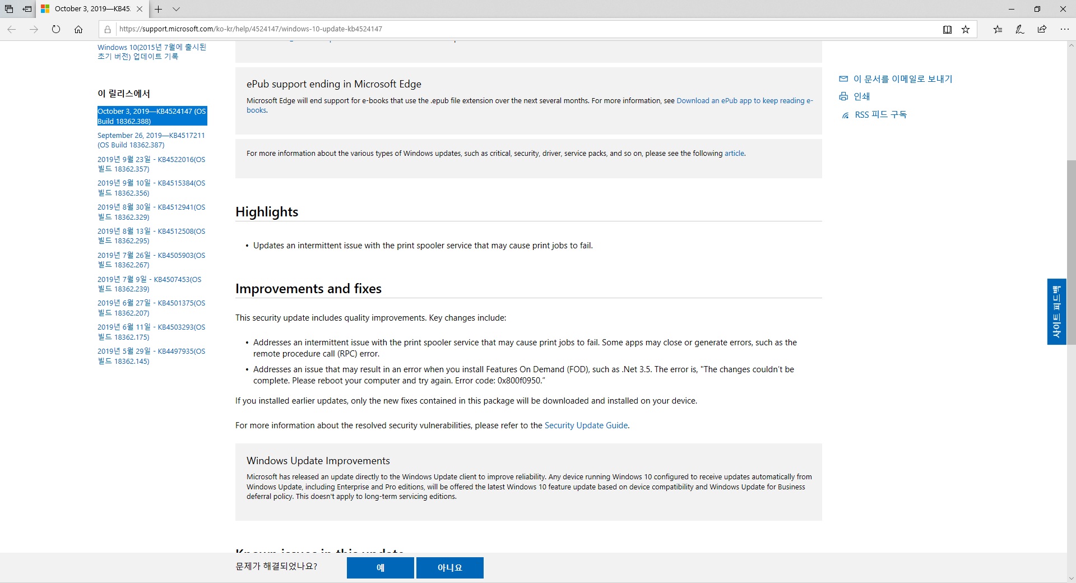Select October 3, 2019—KB4524147 entry
Screen dimensions: 1076x583
[152, 116]
